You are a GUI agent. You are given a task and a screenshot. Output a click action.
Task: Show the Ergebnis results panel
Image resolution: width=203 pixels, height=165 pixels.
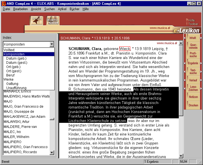(193, 63)
